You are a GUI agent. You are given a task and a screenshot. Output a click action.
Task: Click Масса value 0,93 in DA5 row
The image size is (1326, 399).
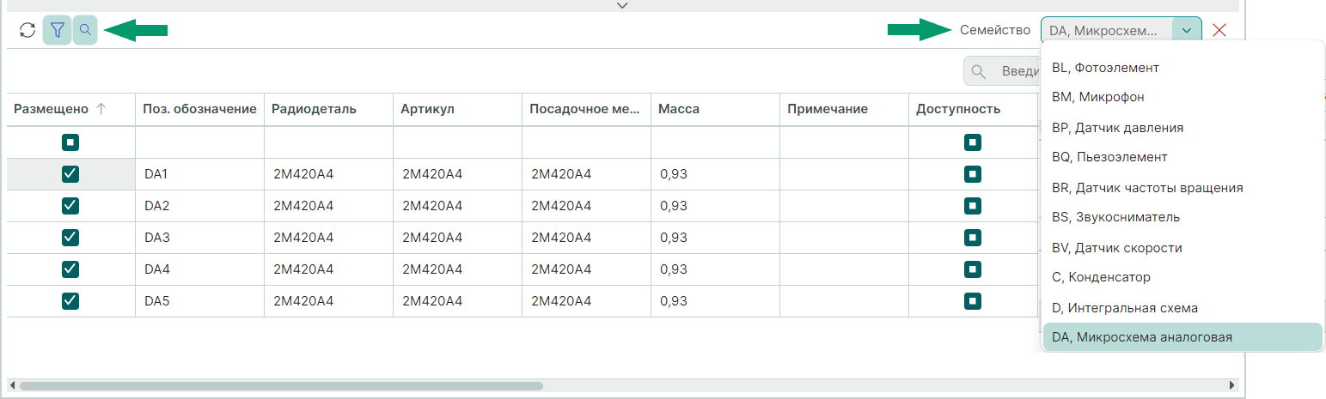715,301
